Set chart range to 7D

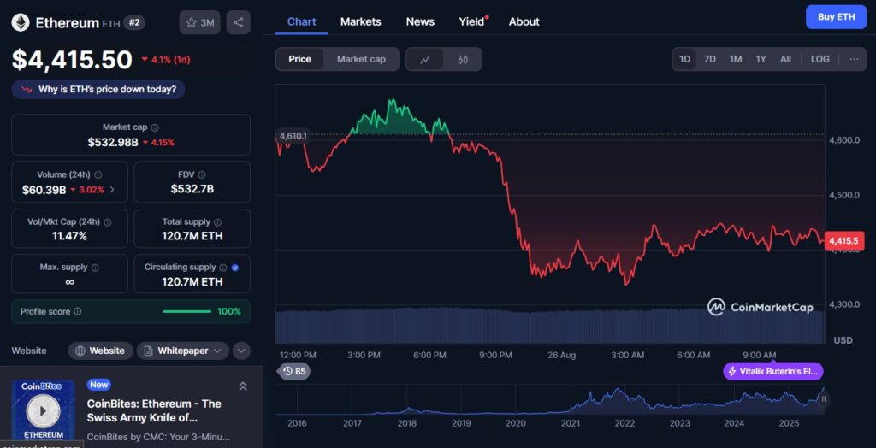(709, 59)
